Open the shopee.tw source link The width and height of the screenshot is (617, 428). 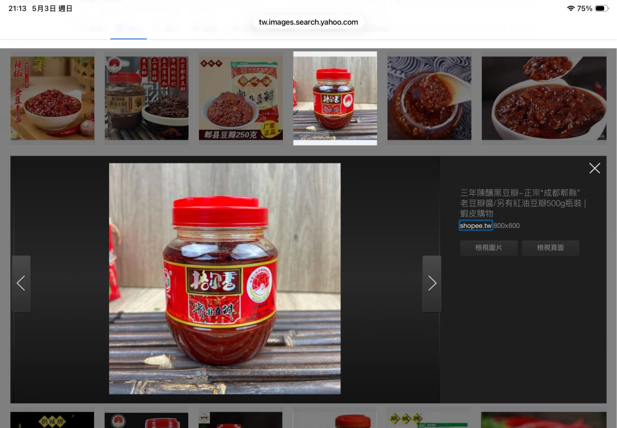(476, 226)
